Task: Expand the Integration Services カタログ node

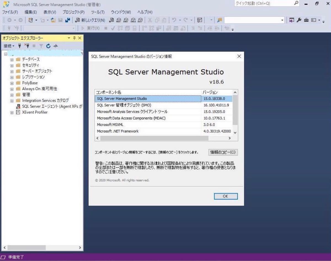Action: tap(12, 101)
